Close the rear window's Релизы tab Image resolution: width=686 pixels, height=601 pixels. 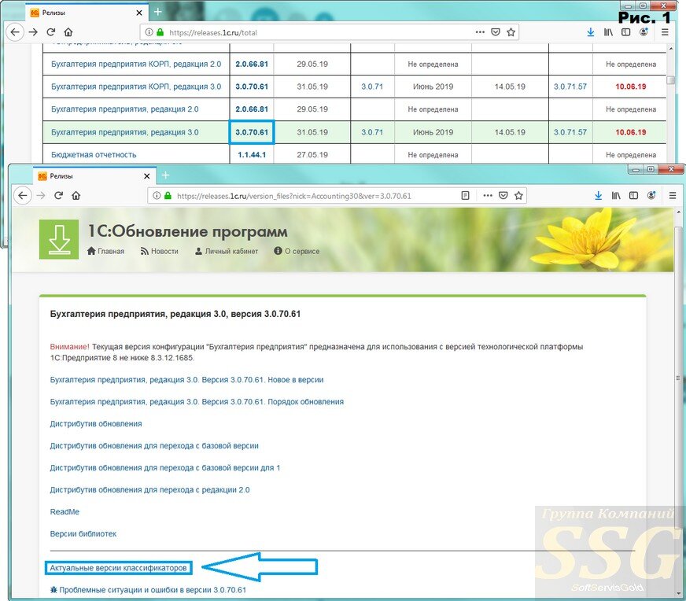139,13
